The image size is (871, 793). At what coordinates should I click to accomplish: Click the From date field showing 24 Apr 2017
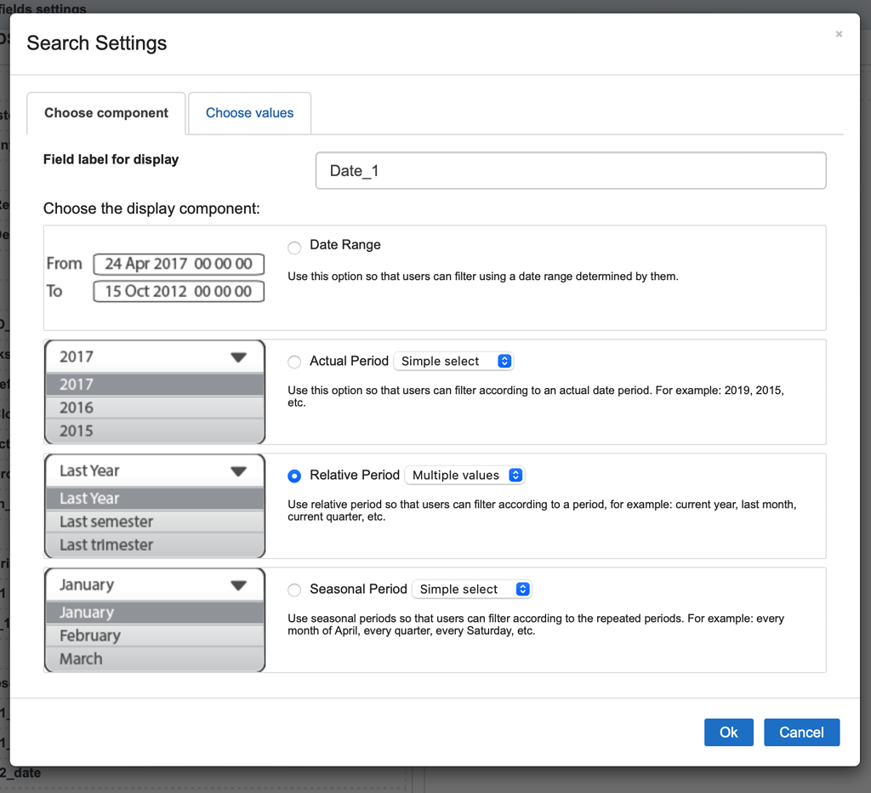179,265
